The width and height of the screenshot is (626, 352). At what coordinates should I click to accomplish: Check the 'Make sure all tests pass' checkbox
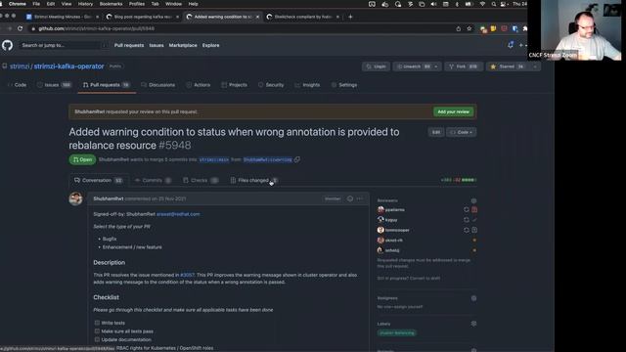pyautogui.click(x=97, y=330)
